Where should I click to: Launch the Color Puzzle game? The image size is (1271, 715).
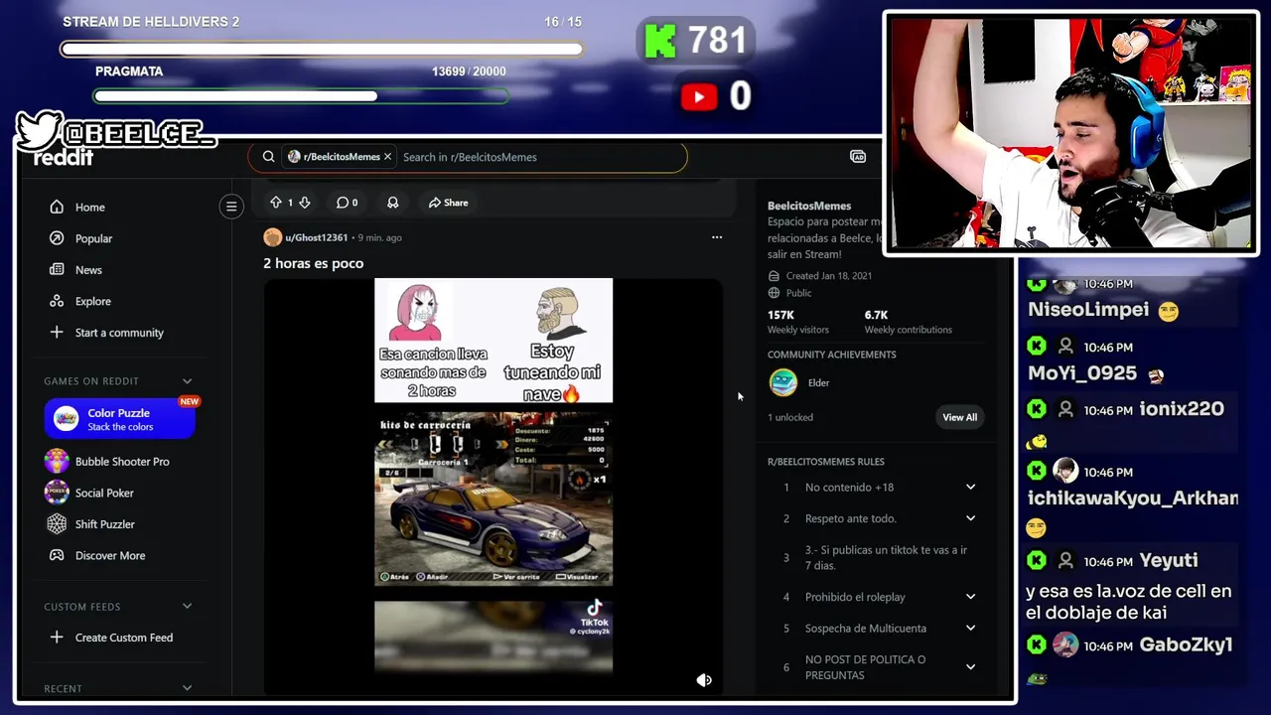point(120,419)
